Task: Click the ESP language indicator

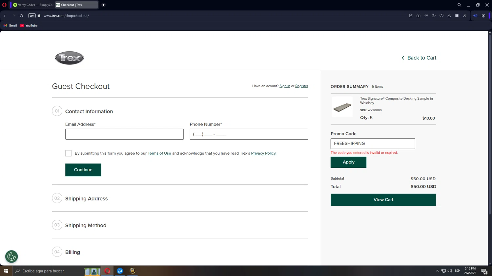Action: click(457, 271)
